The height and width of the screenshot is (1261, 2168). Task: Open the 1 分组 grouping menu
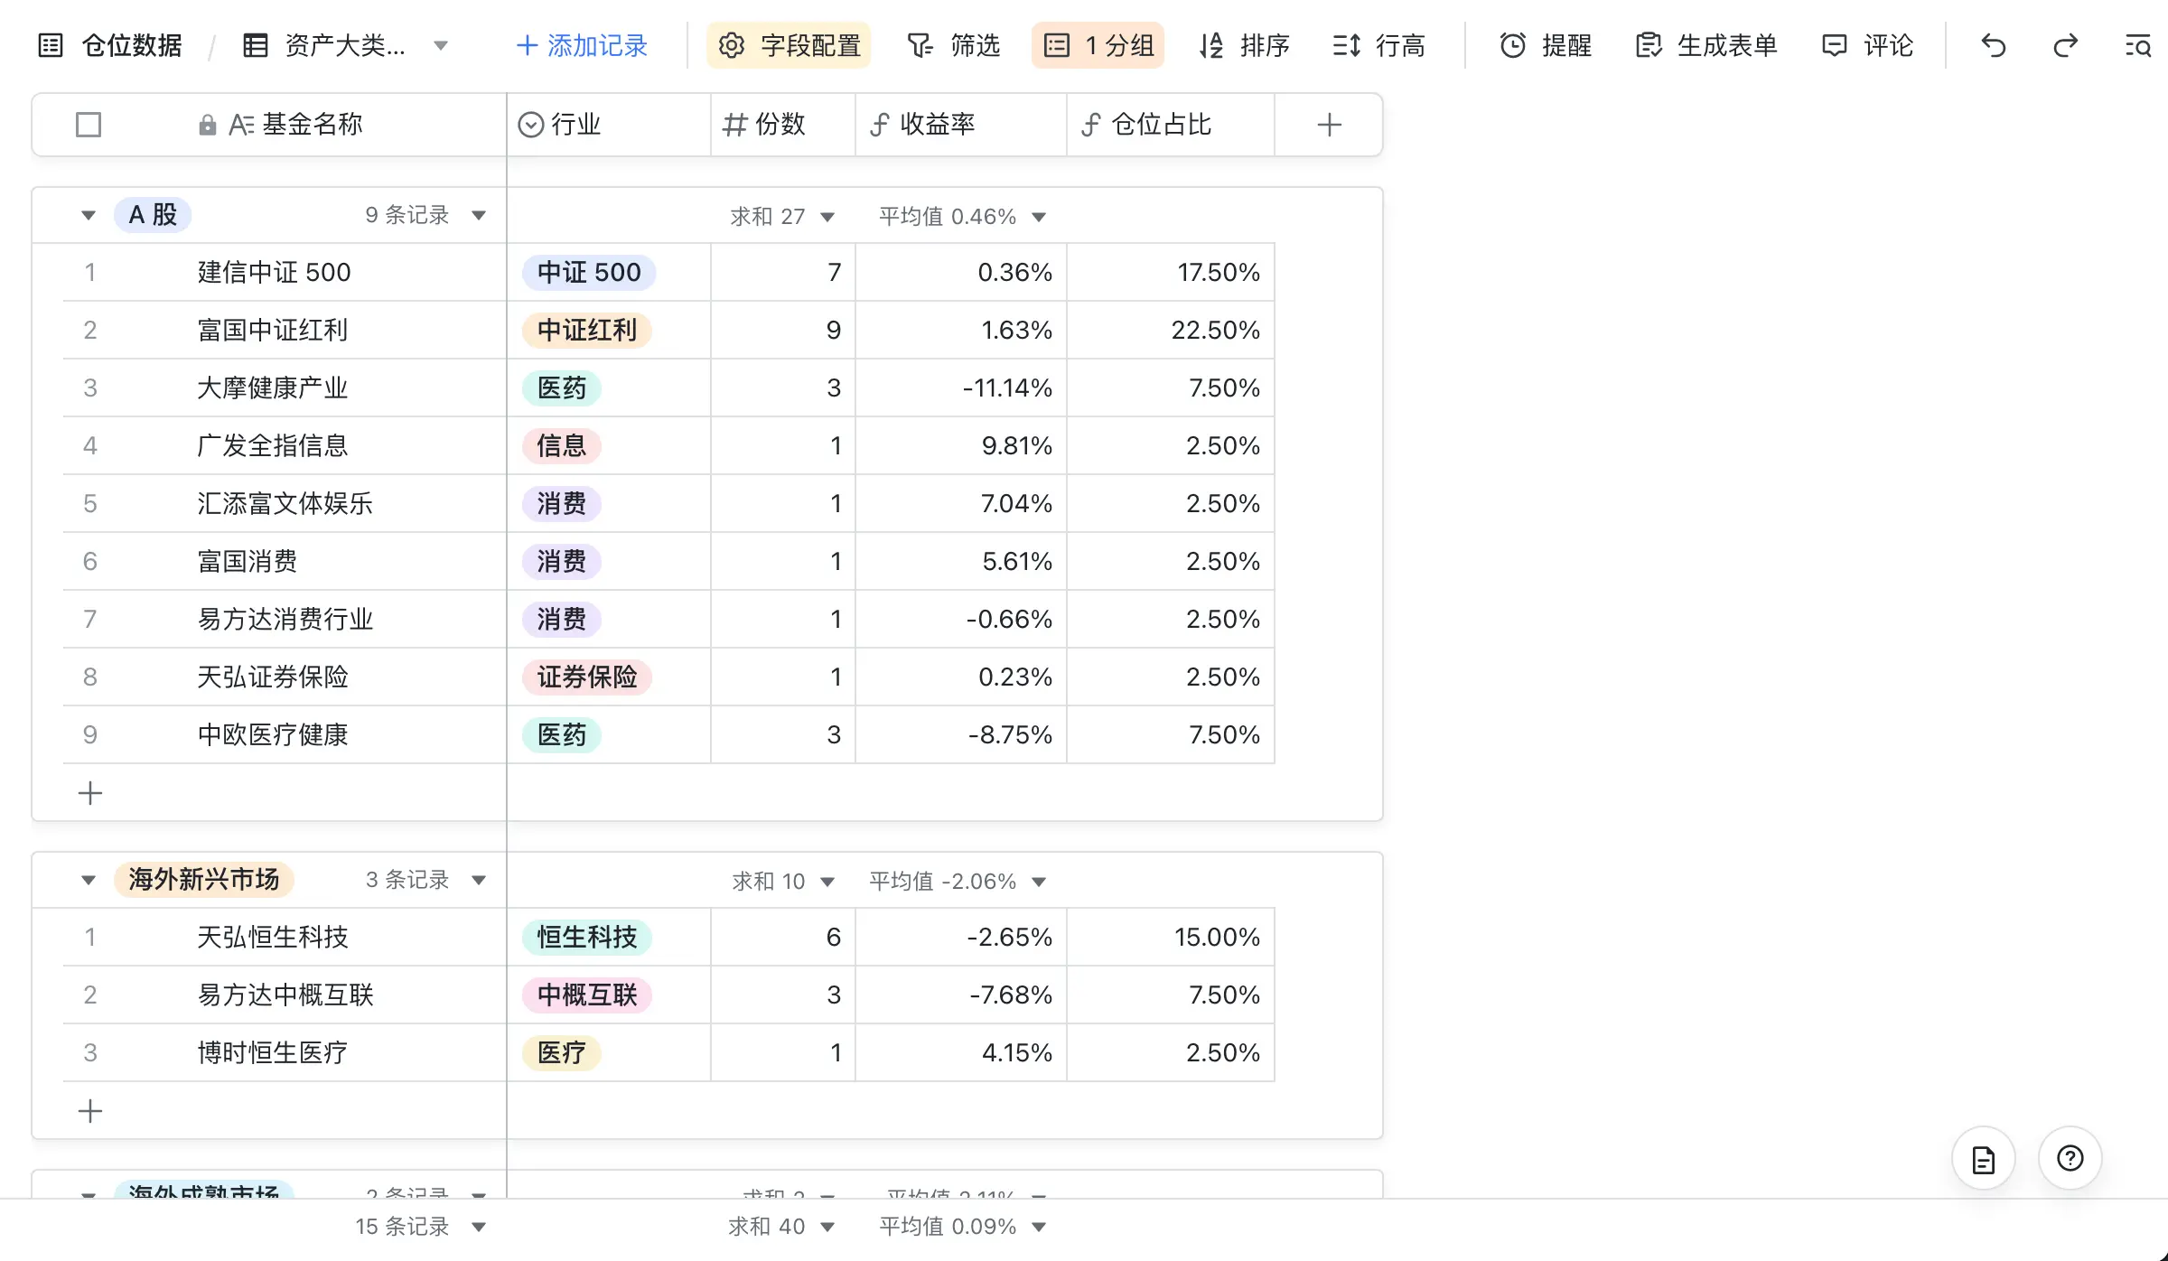[1098, 45]
